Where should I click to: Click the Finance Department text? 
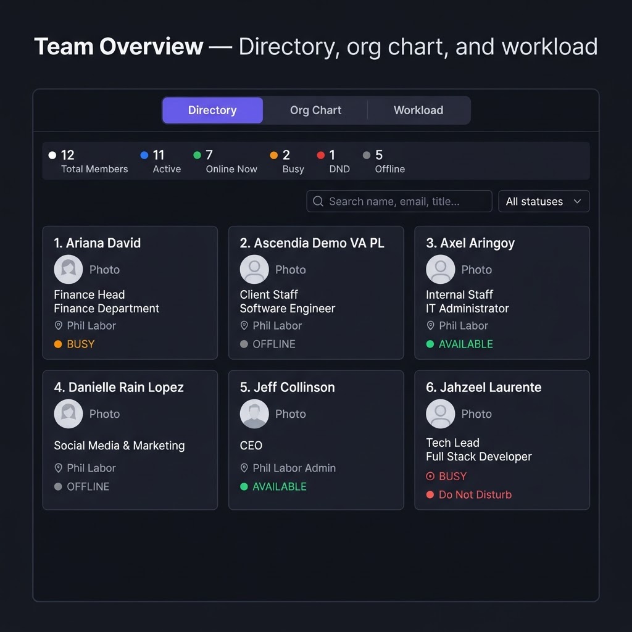(106, 309)
